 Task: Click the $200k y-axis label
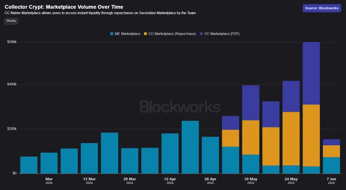[x=12, y=129]
